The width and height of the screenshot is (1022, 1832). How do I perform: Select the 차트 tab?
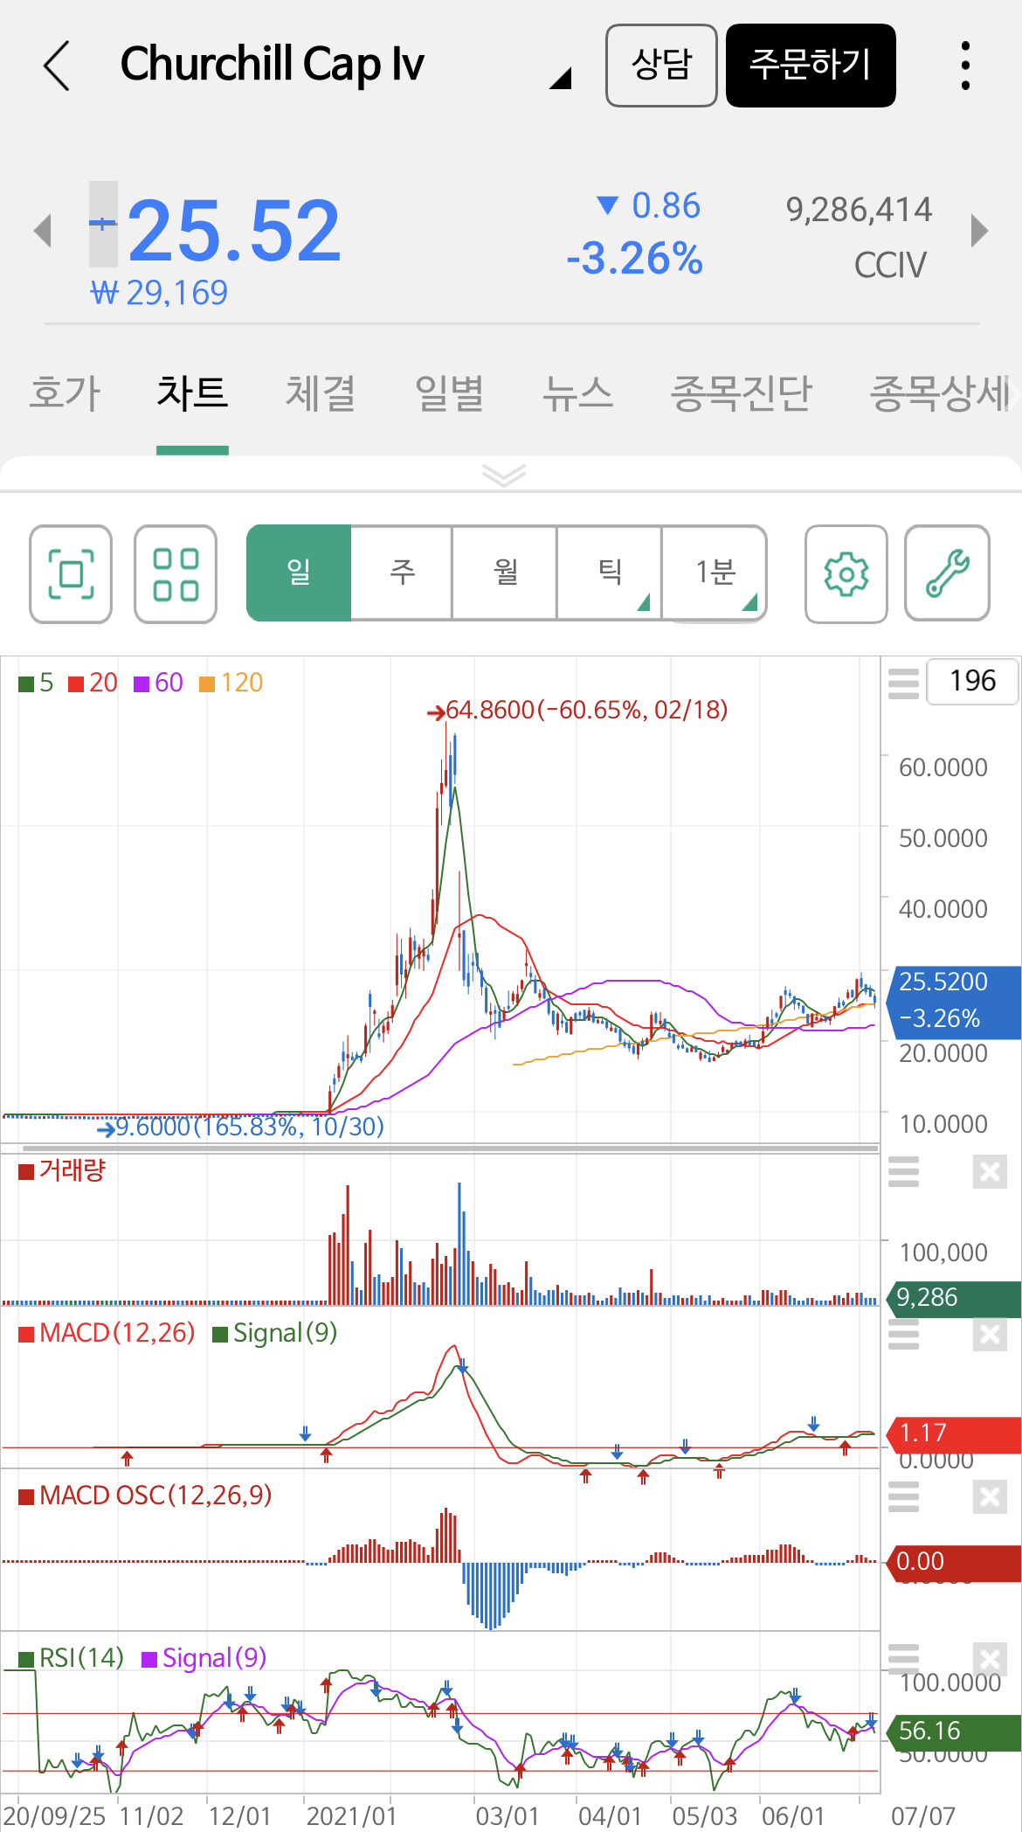pyautogui.click(x=192, y=393)
